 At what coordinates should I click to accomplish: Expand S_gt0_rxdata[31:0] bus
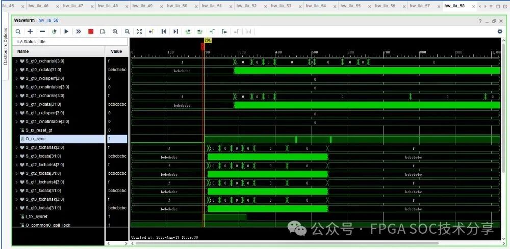click(x=17, y=70)
